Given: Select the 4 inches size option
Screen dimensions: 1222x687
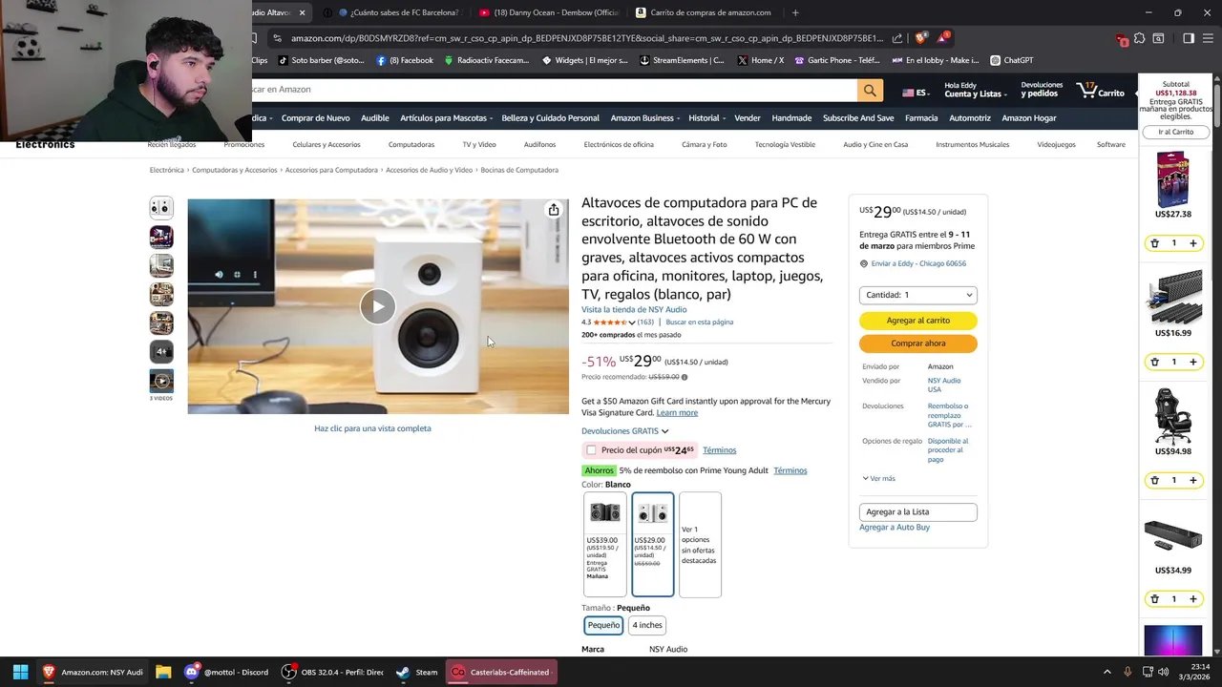Looking at the screenshot, I should click(x=647, y=625).
